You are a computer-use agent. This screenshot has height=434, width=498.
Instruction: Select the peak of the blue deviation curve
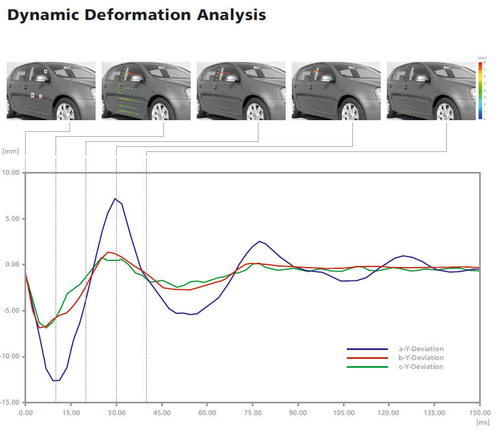point(116,198)
